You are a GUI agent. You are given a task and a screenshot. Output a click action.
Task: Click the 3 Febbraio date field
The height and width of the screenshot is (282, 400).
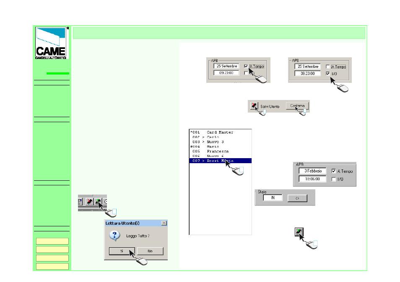pyautogui.click(x=312, y=171)
